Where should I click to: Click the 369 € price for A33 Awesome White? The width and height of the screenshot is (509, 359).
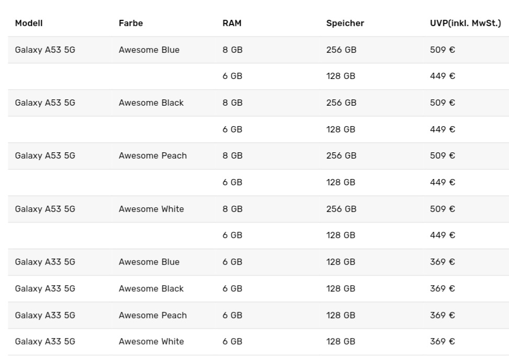point(443,342)
